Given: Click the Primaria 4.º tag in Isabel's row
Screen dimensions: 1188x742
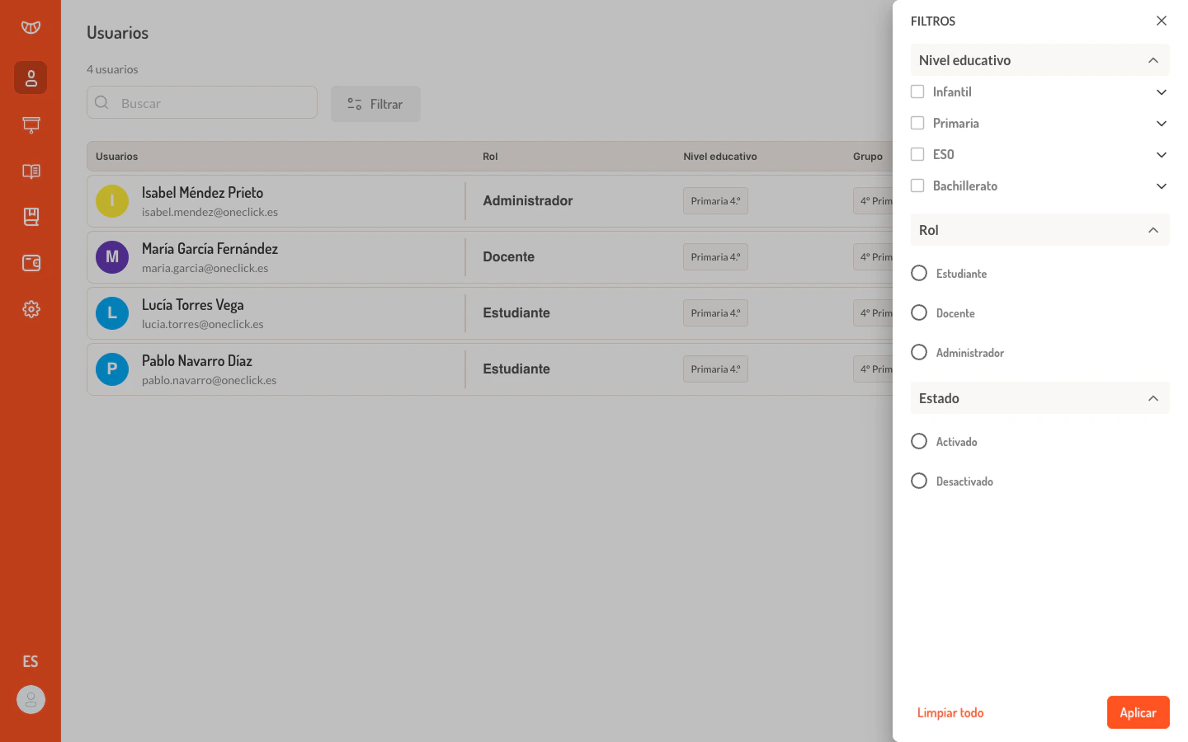Looking at the screenshot, I should (715, 201).
